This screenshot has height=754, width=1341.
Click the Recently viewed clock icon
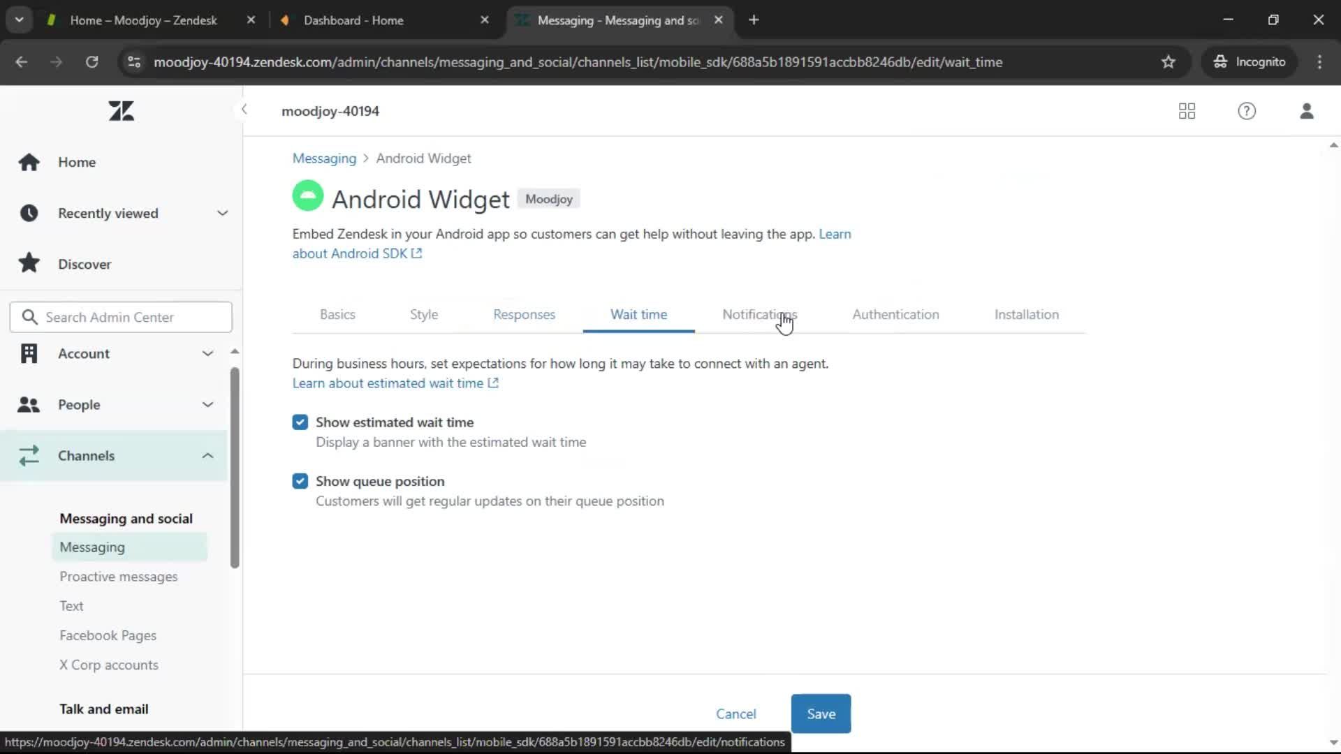tap(29, 213)
